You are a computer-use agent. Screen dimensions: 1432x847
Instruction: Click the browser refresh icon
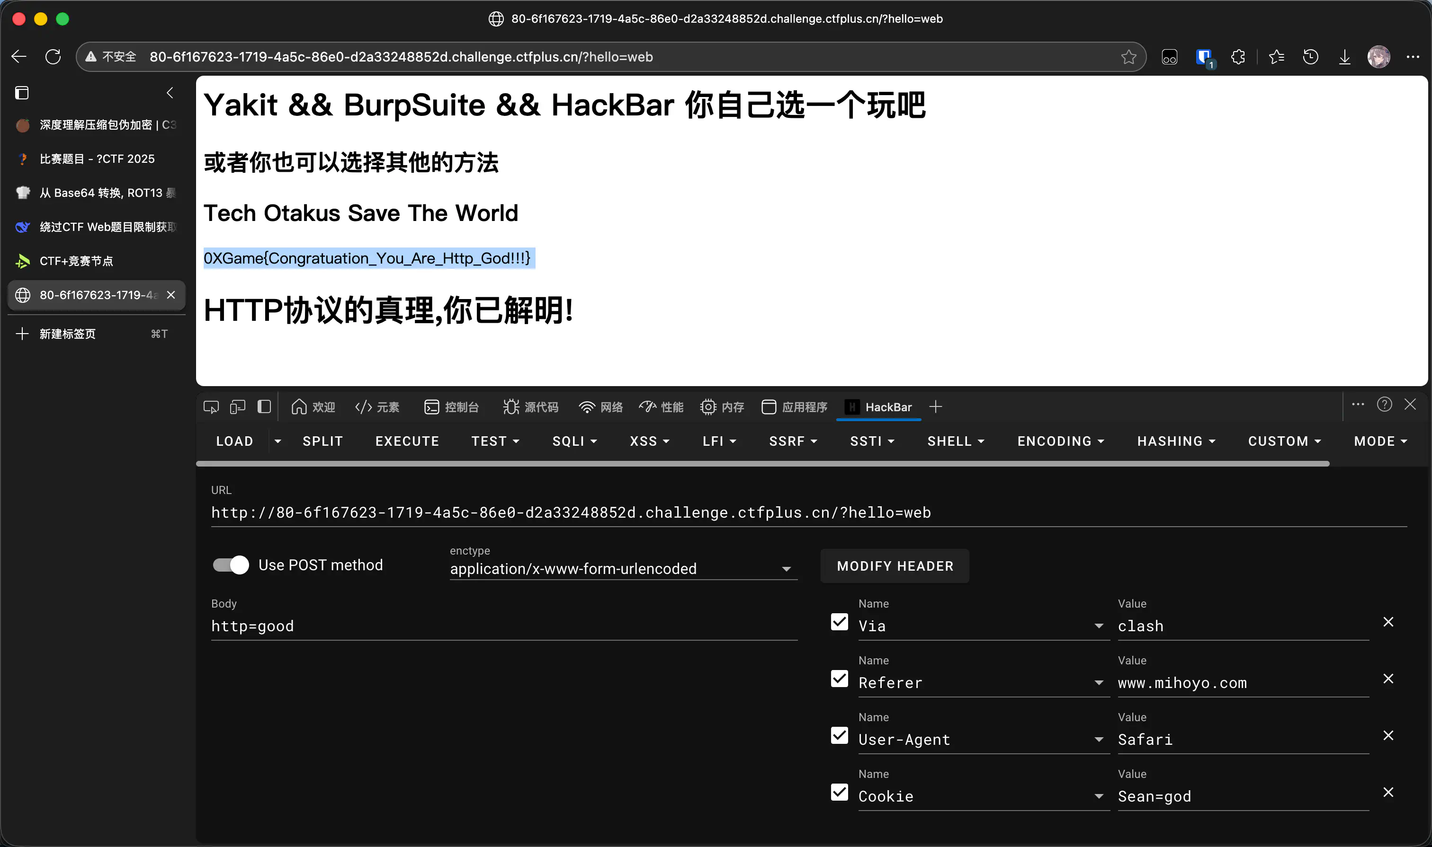pos(53,56)
